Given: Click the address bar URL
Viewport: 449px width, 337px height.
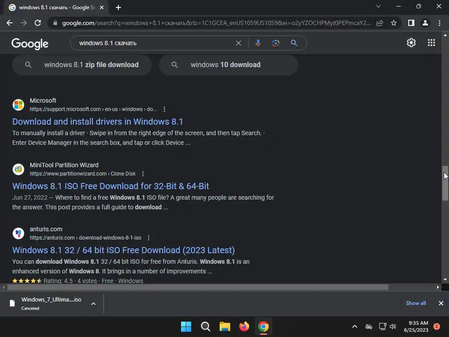Looking at the screenshot, I should point(216,23).
